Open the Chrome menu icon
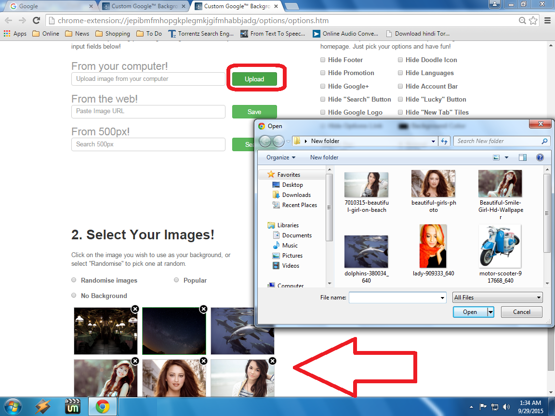Image resolution: width=555 pixels, height=416 pixels. coord(547,21)
